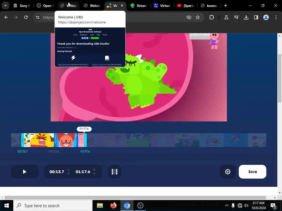Screen dimensions: 282x211
Task: Reload the current page
Action: [26, 17]
